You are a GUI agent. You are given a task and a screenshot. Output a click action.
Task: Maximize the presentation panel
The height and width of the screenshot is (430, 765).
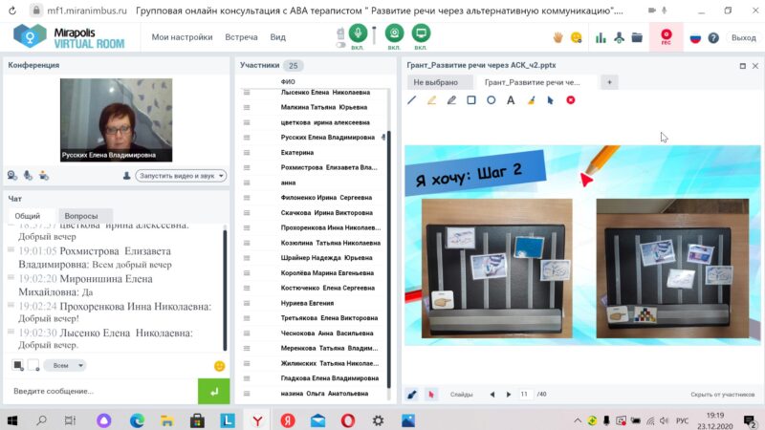[x=743, y=66]
